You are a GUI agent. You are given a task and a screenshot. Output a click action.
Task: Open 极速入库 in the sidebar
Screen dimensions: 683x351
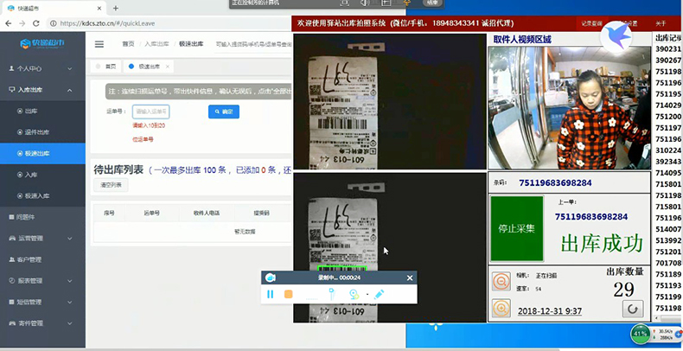click(x=42, y=196)
